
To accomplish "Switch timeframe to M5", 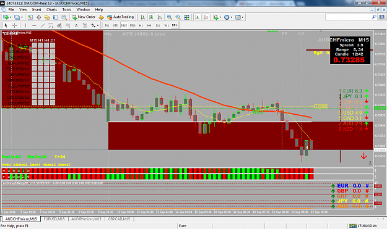I will [115, 25].
